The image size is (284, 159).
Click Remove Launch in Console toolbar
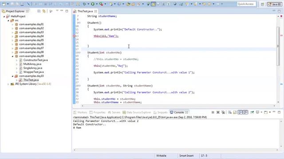point(218,112)
